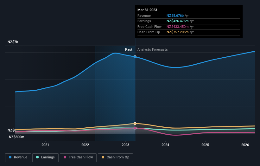Click the Cash From Op tooltip label
This screenshot has width=260, height=166.
[x=149, y=32]
